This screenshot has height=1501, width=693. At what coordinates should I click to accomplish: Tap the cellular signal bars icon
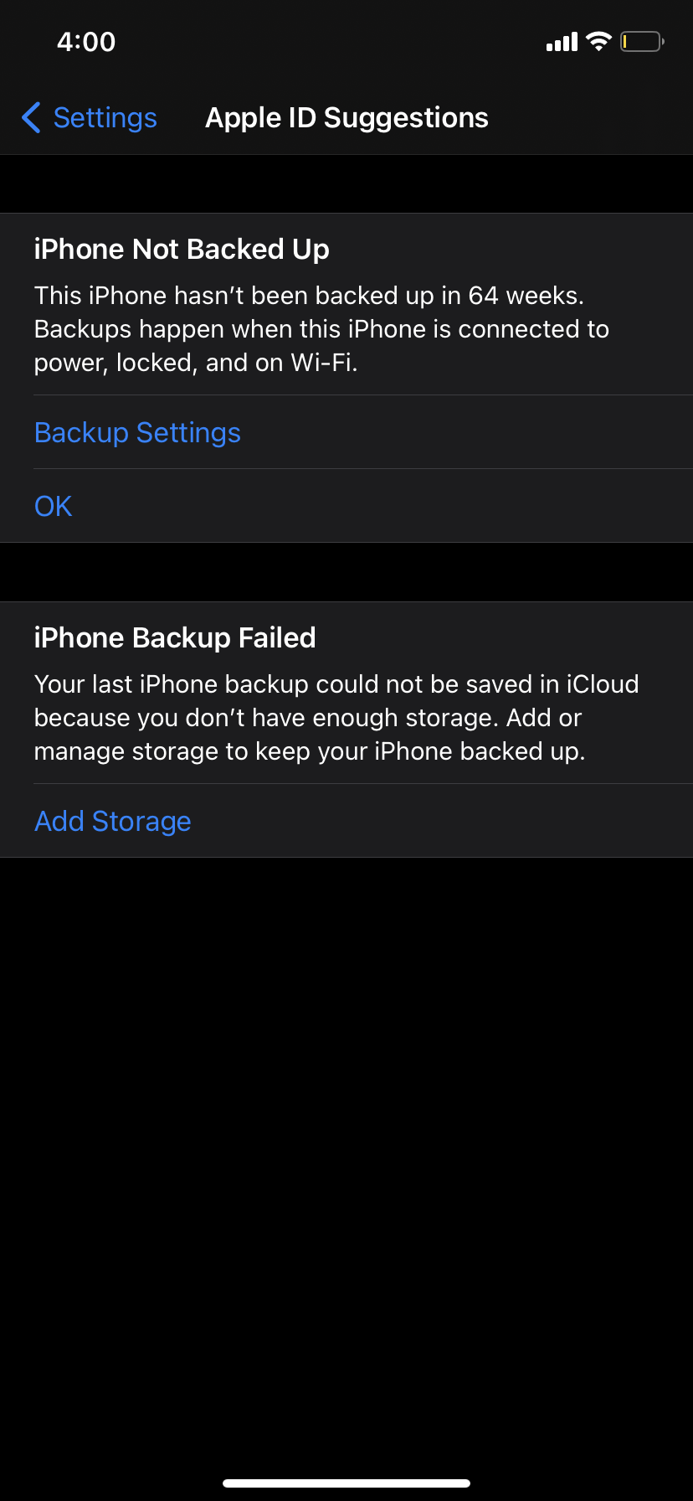(x=562, y=42)
